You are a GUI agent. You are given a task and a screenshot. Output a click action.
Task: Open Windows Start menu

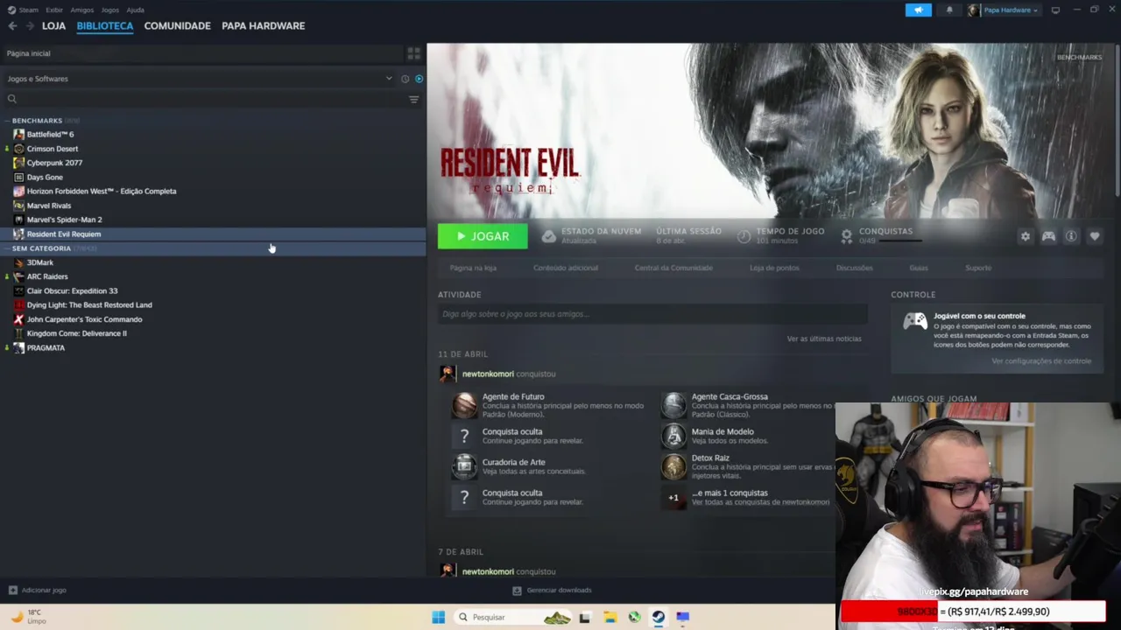click(438, 617)
